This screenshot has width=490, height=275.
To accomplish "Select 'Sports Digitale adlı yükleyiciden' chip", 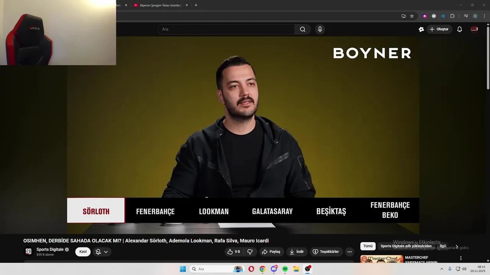I will (406, 246).
